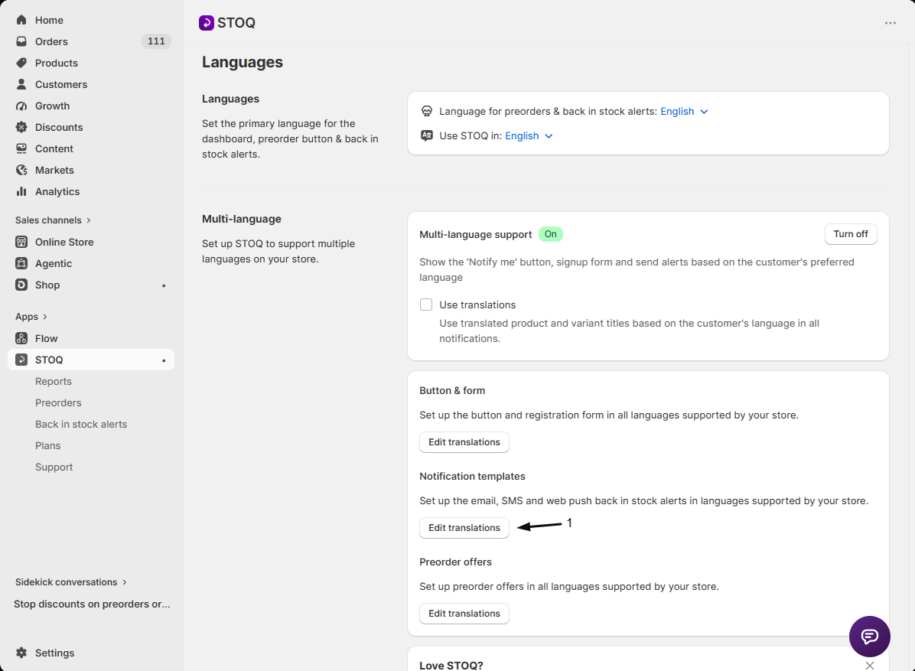Click the Customers person icon

pyautogui.click(x=21, y=84)
